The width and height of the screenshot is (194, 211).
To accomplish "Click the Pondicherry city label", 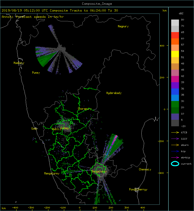I will click(x=137, y=189).
